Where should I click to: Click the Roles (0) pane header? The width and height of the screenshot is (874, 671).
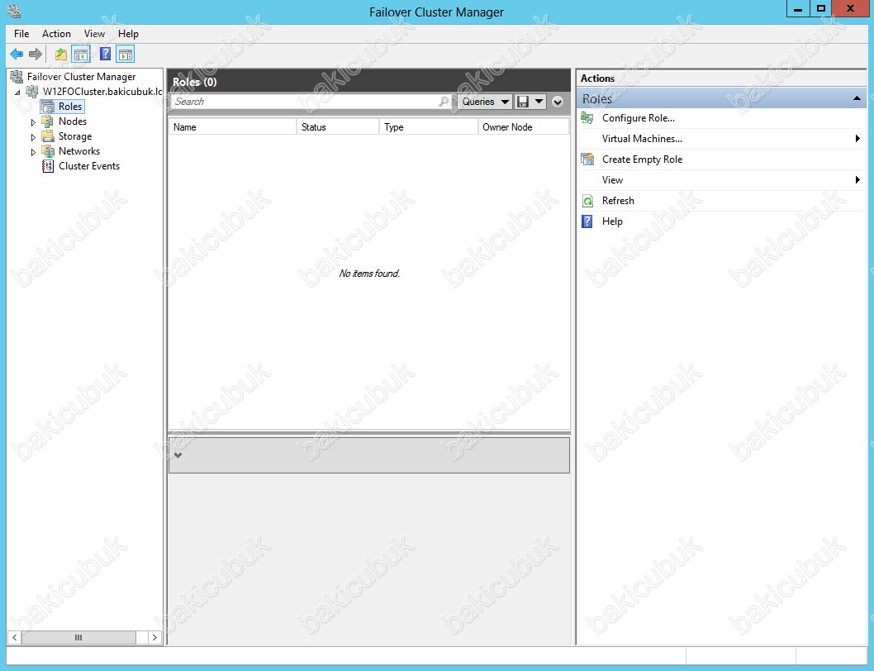click(x=369, y=82)
